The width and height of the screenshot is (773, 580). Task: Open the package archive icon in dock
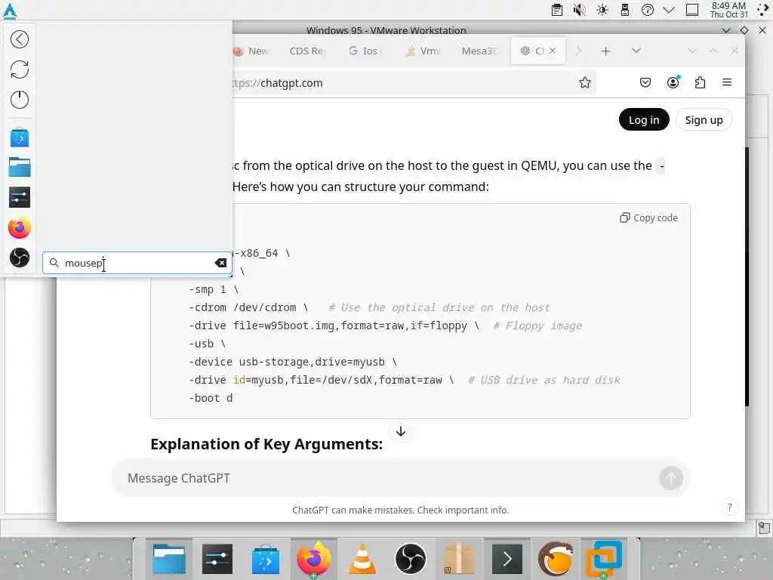pyautogui.click(x=459, y=559)
